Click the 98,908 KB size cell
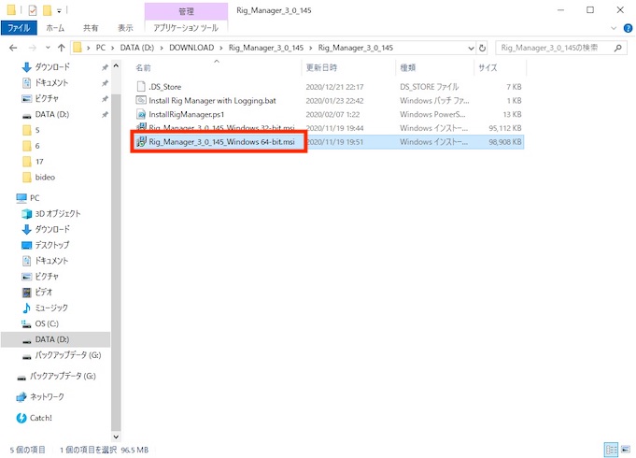The image size is (636, 458). [504, 142]
